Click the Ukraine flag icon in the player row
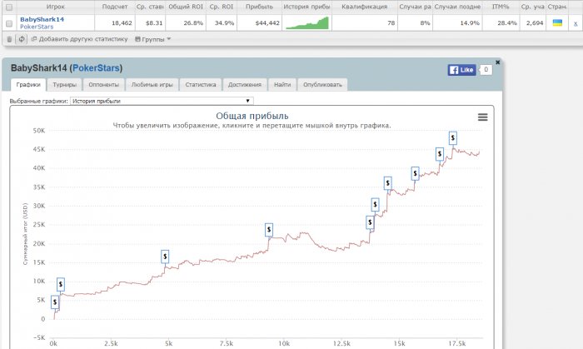The height and width of the screenshot is (349, 583). coord(557,22)
